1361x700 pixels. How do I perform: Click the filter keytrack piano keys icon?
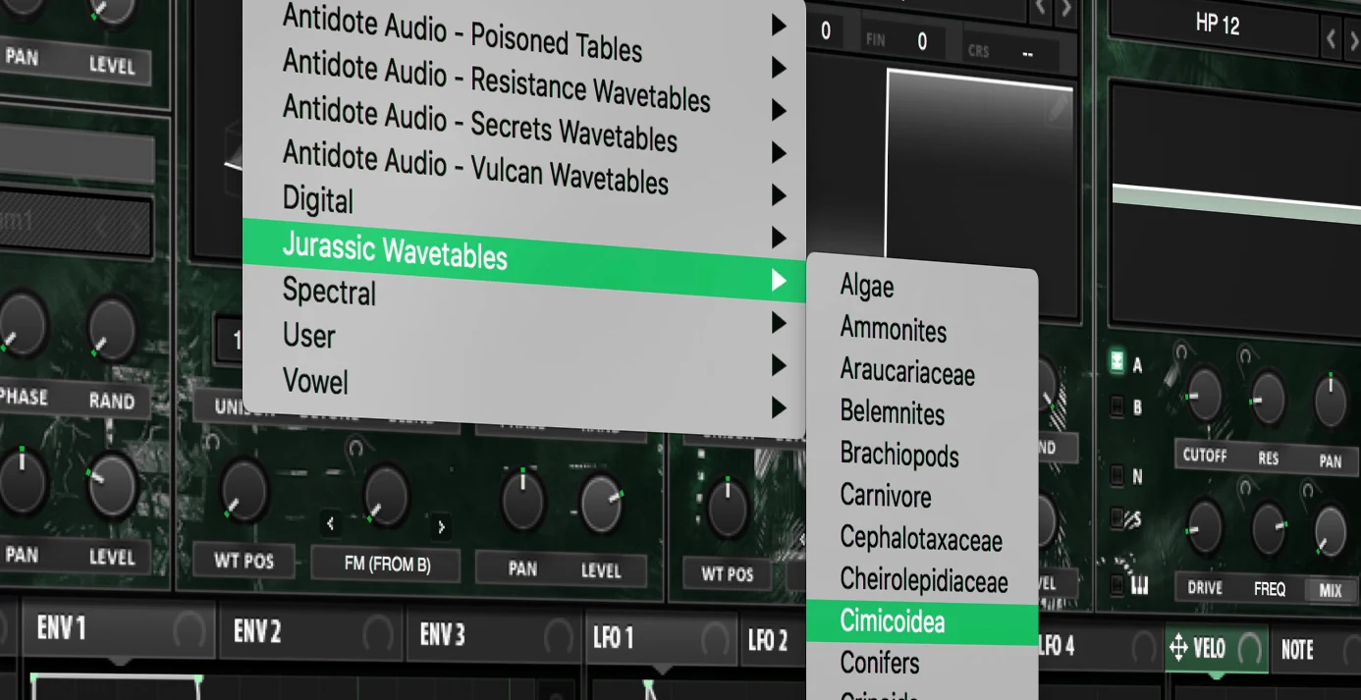(1139, 586)
